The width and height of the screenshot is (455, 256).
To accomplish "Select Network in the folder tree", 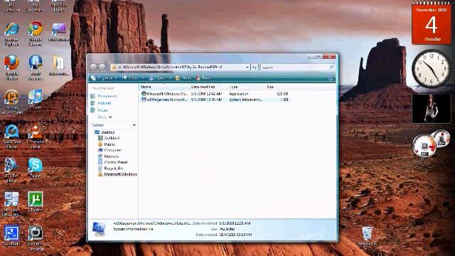I will [112, 156].
